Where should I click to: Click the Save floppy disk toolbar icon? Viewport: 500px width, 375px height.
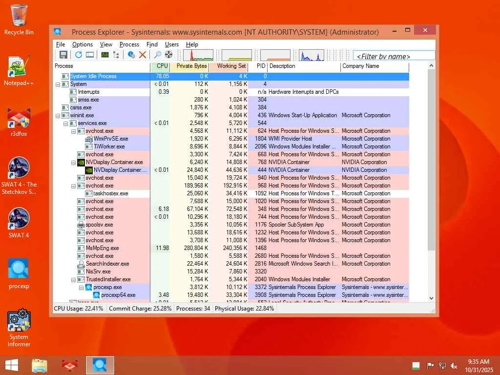coord(63,55)
